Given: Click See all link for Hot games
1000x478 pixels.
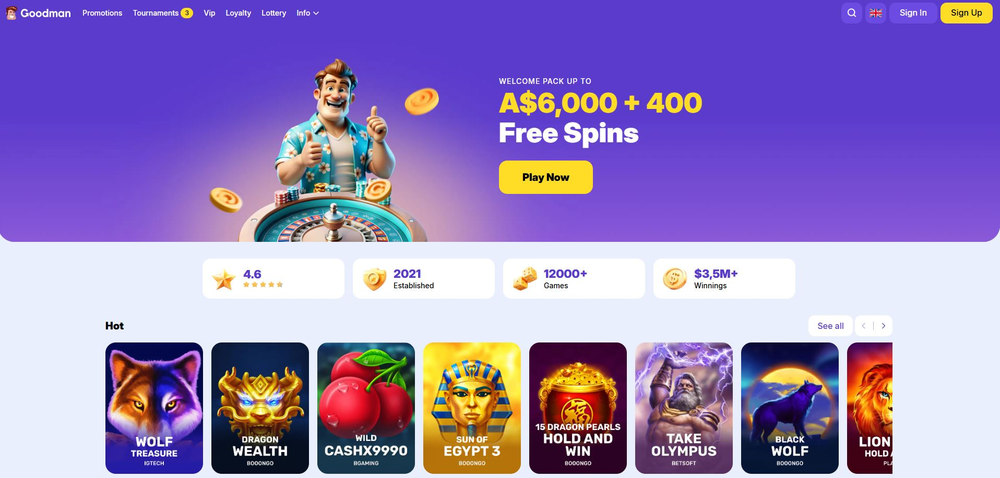Looking at the screenshot, I should pyautogui.click(x=830, y=326).
